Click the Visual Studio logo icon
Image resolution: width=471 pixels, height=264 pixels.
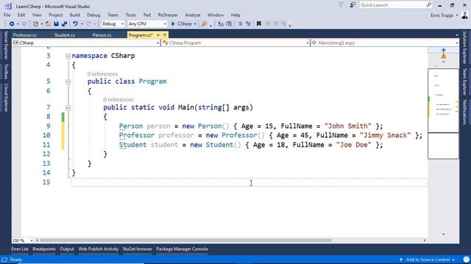click(8, 6)
